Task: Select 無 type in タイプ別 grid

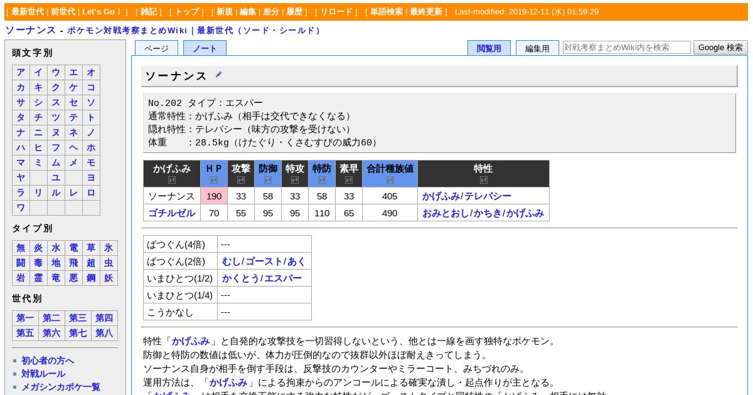Action: coord(21,248)
